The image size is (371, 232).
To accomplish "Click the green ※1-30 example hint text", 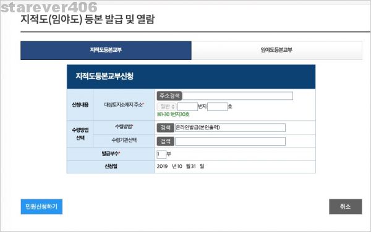I will click(173, 115).
